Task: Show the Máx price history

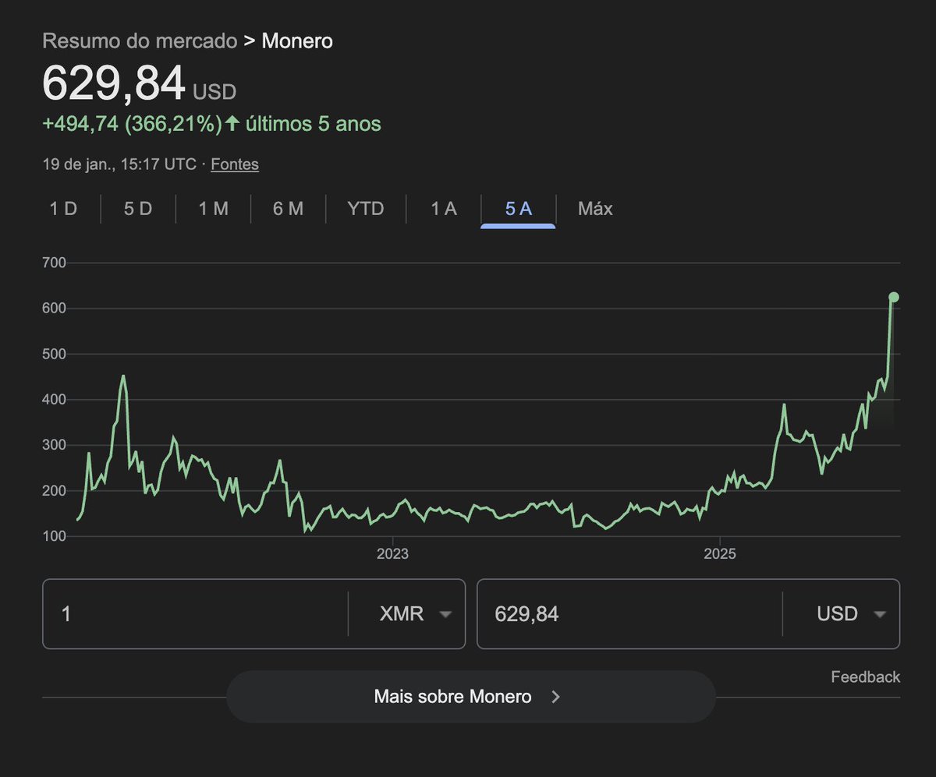Action: [x=594, y=208]
